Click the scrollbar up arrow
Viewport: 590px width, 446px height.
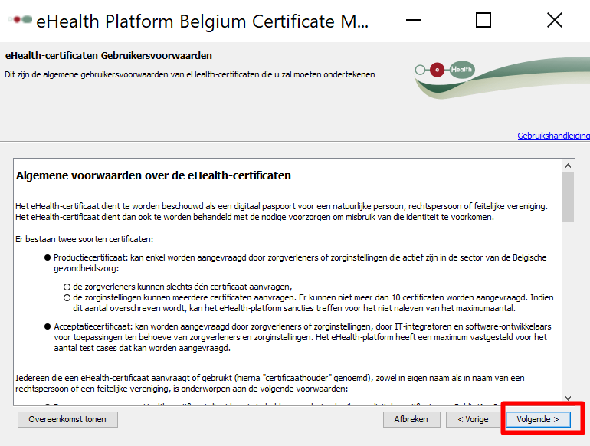568,166
